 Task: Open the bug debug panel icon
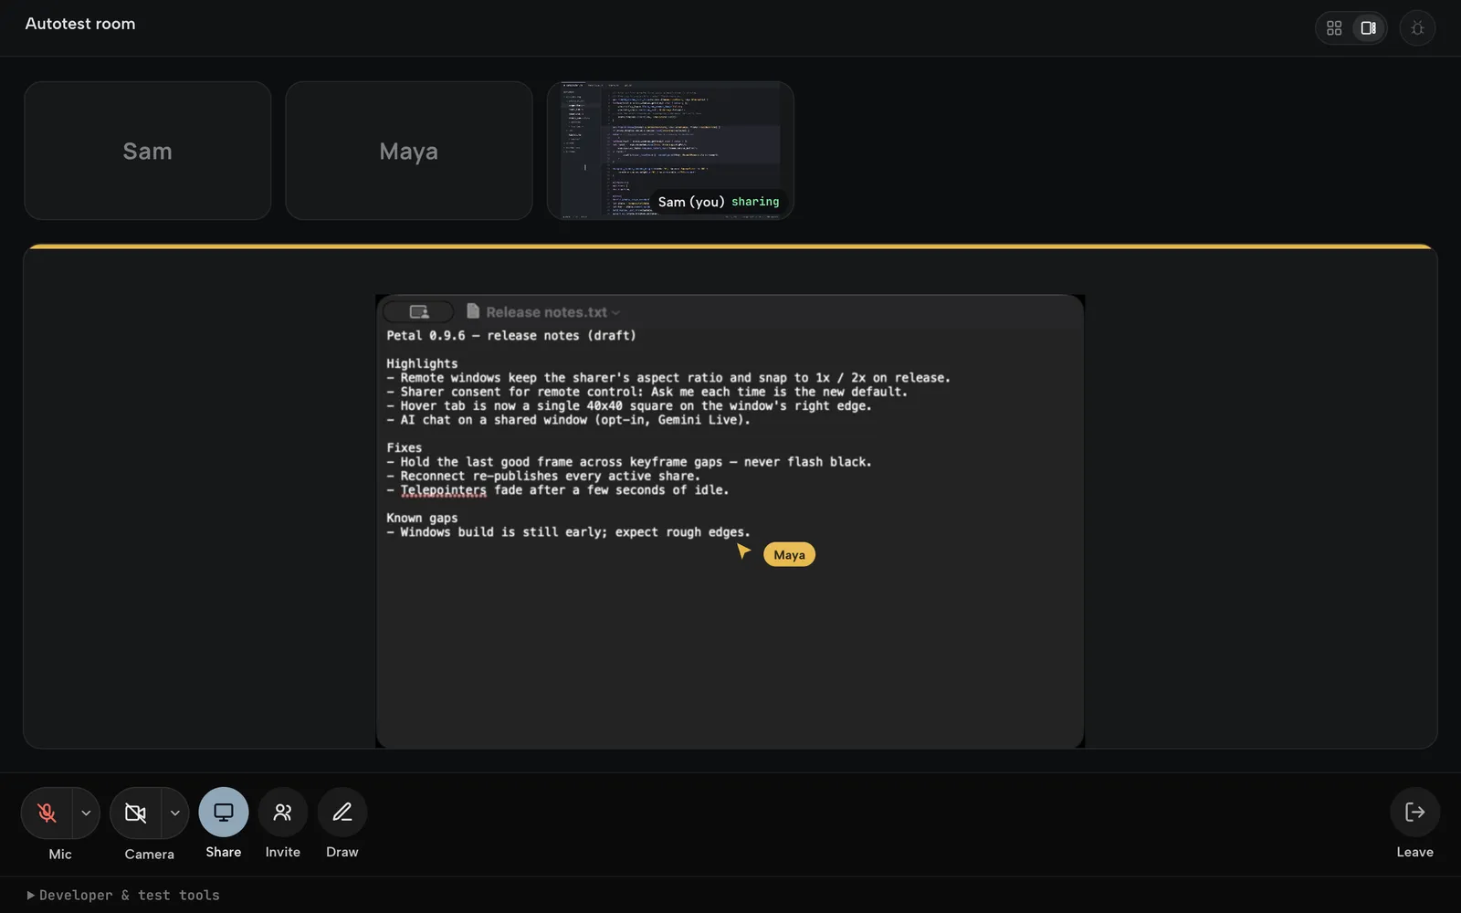pos(1417,28)
